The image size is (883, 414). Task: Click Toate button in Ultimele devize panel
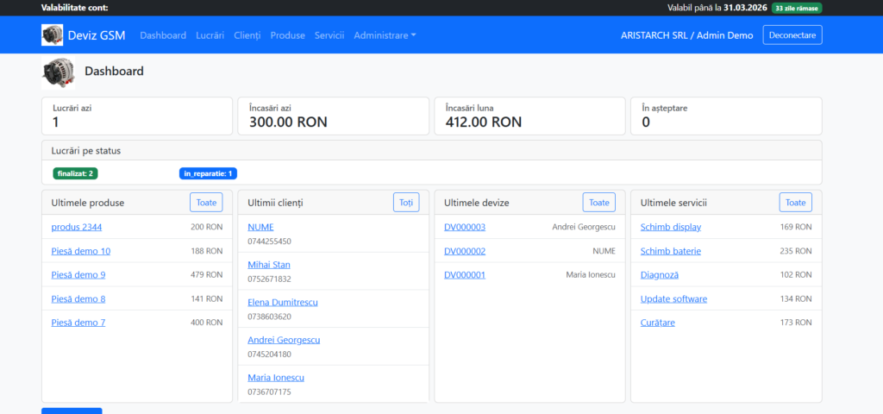coord(598,203)
